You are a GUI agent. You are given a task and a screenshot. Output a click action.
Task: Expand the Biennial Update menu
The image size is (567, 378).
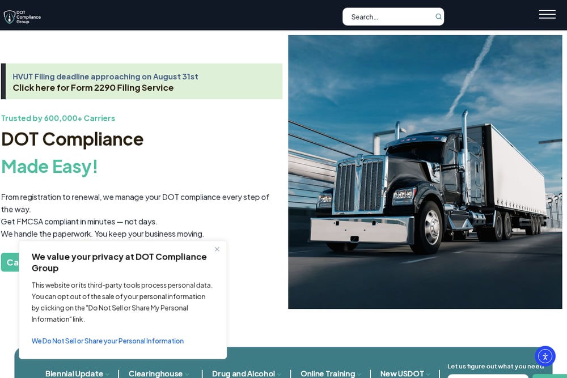77,373
